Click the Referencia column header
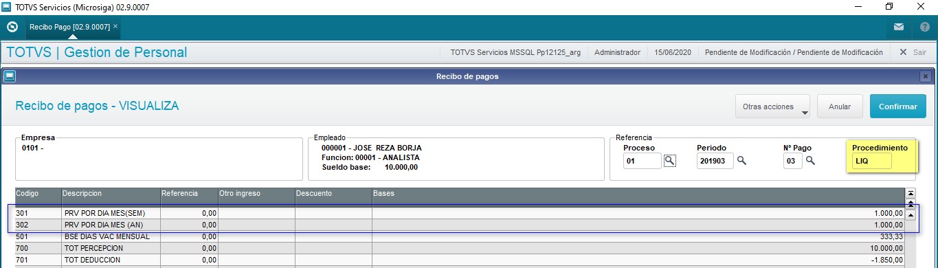The image size is (938, 268). point(189,194)
